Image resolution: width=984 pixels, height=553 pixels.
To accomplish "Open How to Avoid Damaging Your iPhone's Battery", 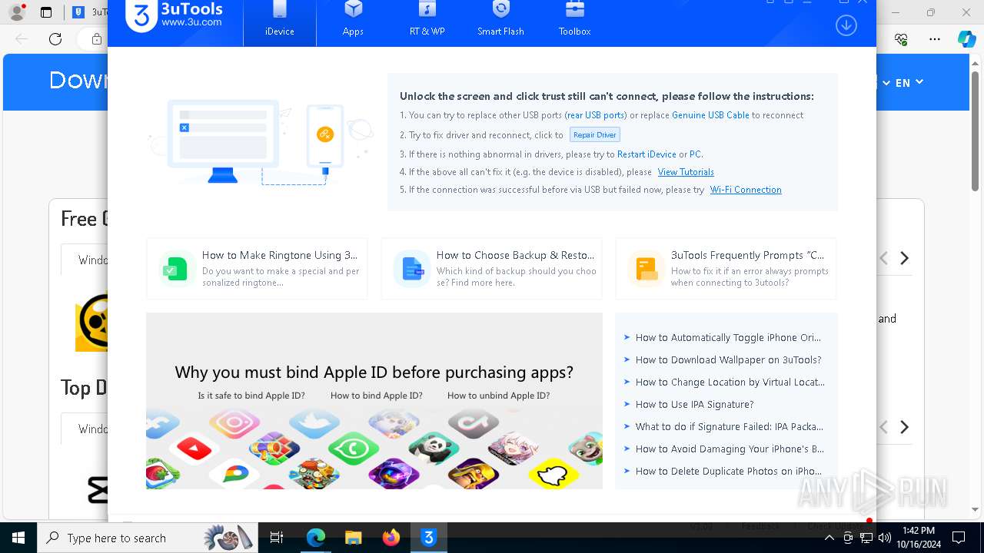I will point(729,449).
